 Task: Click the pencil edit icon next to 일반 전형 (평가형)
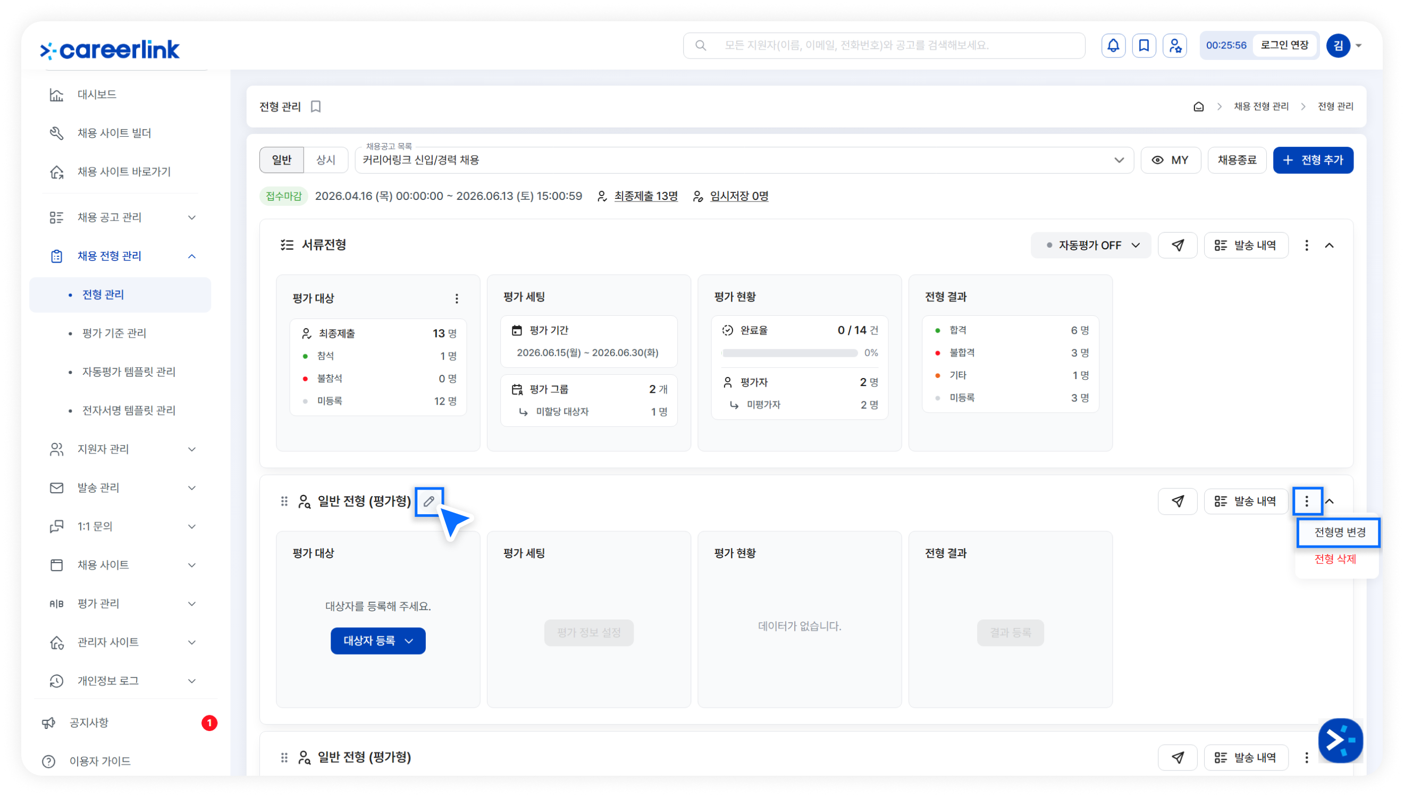click(x=429, y=501)
